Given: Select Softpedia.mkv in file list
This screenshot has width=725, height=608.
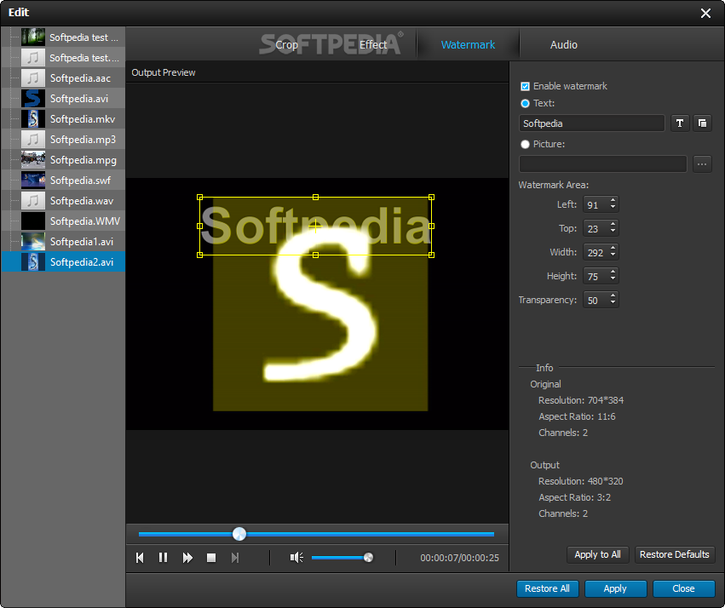Looking at the screenshot, I should (63, 118).
